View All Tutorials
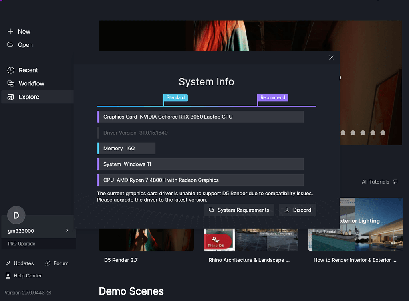 point(379,182)
